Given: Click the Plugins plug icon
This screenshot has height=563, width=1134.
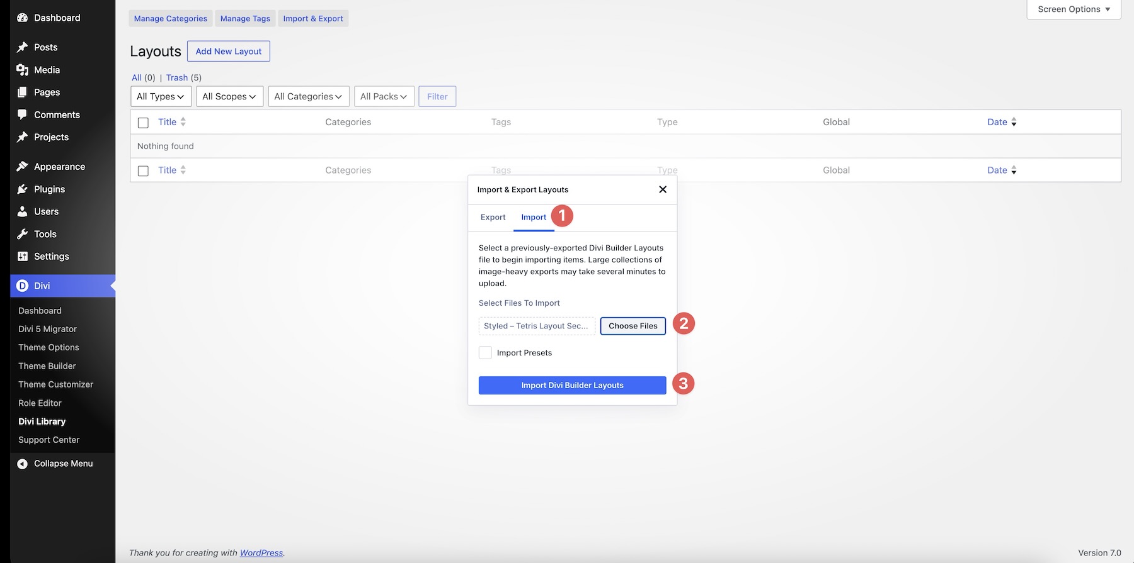Looking at the screenshot, I should [23, 189].
